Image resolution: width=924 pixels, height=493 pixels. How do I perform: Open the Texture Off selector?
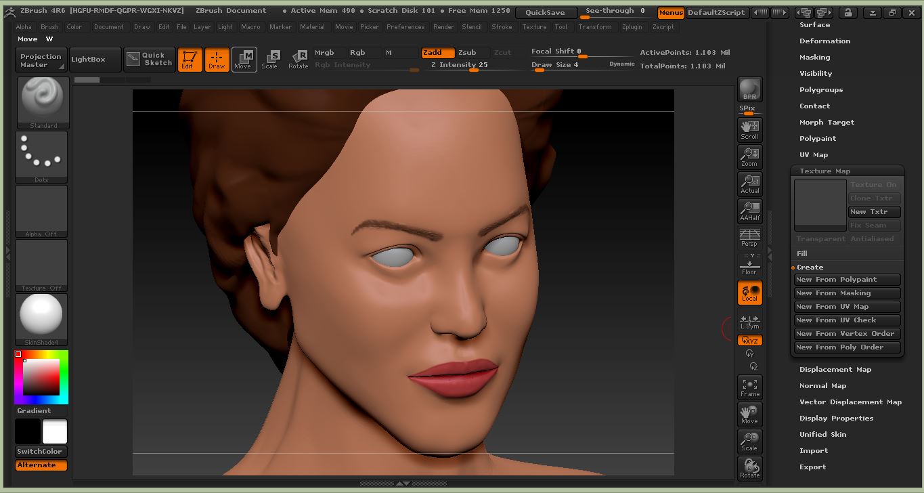(x=42, y=265)
